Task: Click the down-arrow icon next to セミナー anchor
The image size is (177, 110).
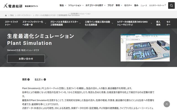Action: tap(45, 79)
